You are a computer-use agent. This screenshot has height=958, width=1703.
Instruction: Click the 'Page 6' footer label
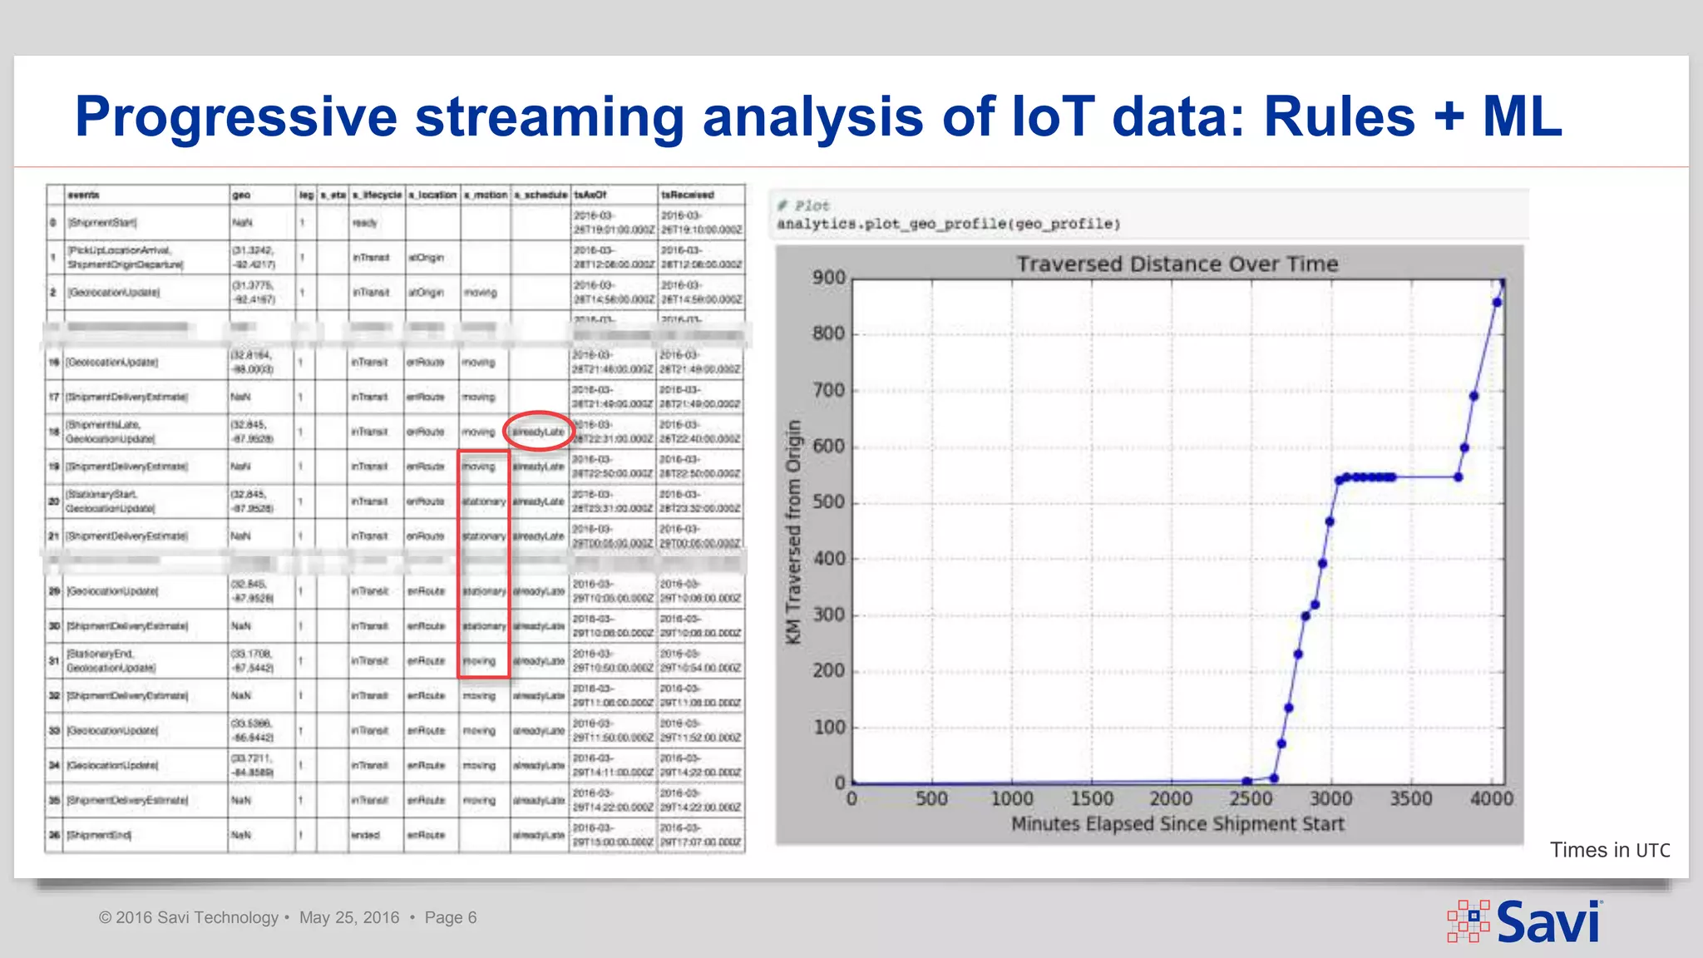(x=451, y=917)
